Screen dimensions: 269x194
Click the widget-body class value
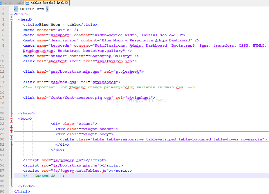tap(96, 134)
